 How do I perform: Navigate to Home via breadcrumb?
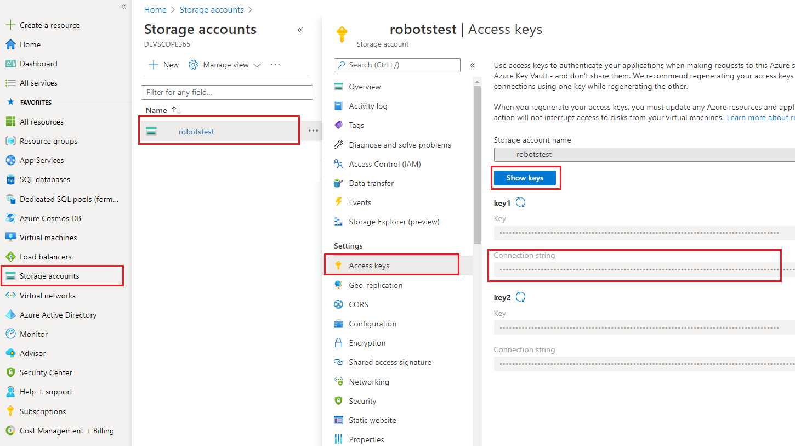click(155, 9)
